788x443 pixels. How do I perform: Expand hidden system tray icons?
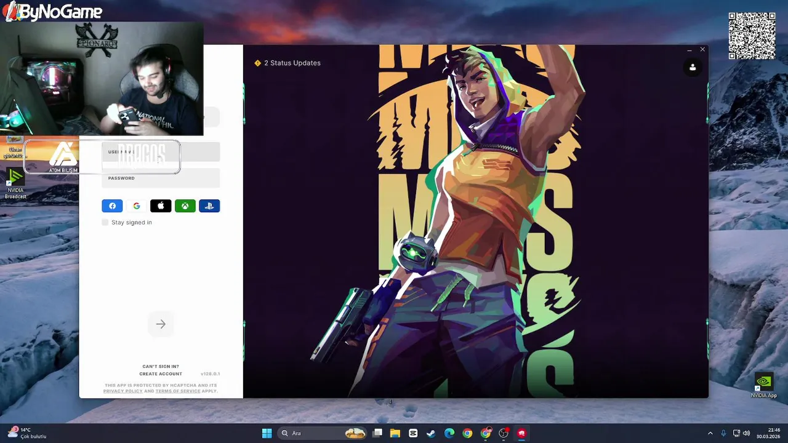[710, 433]
